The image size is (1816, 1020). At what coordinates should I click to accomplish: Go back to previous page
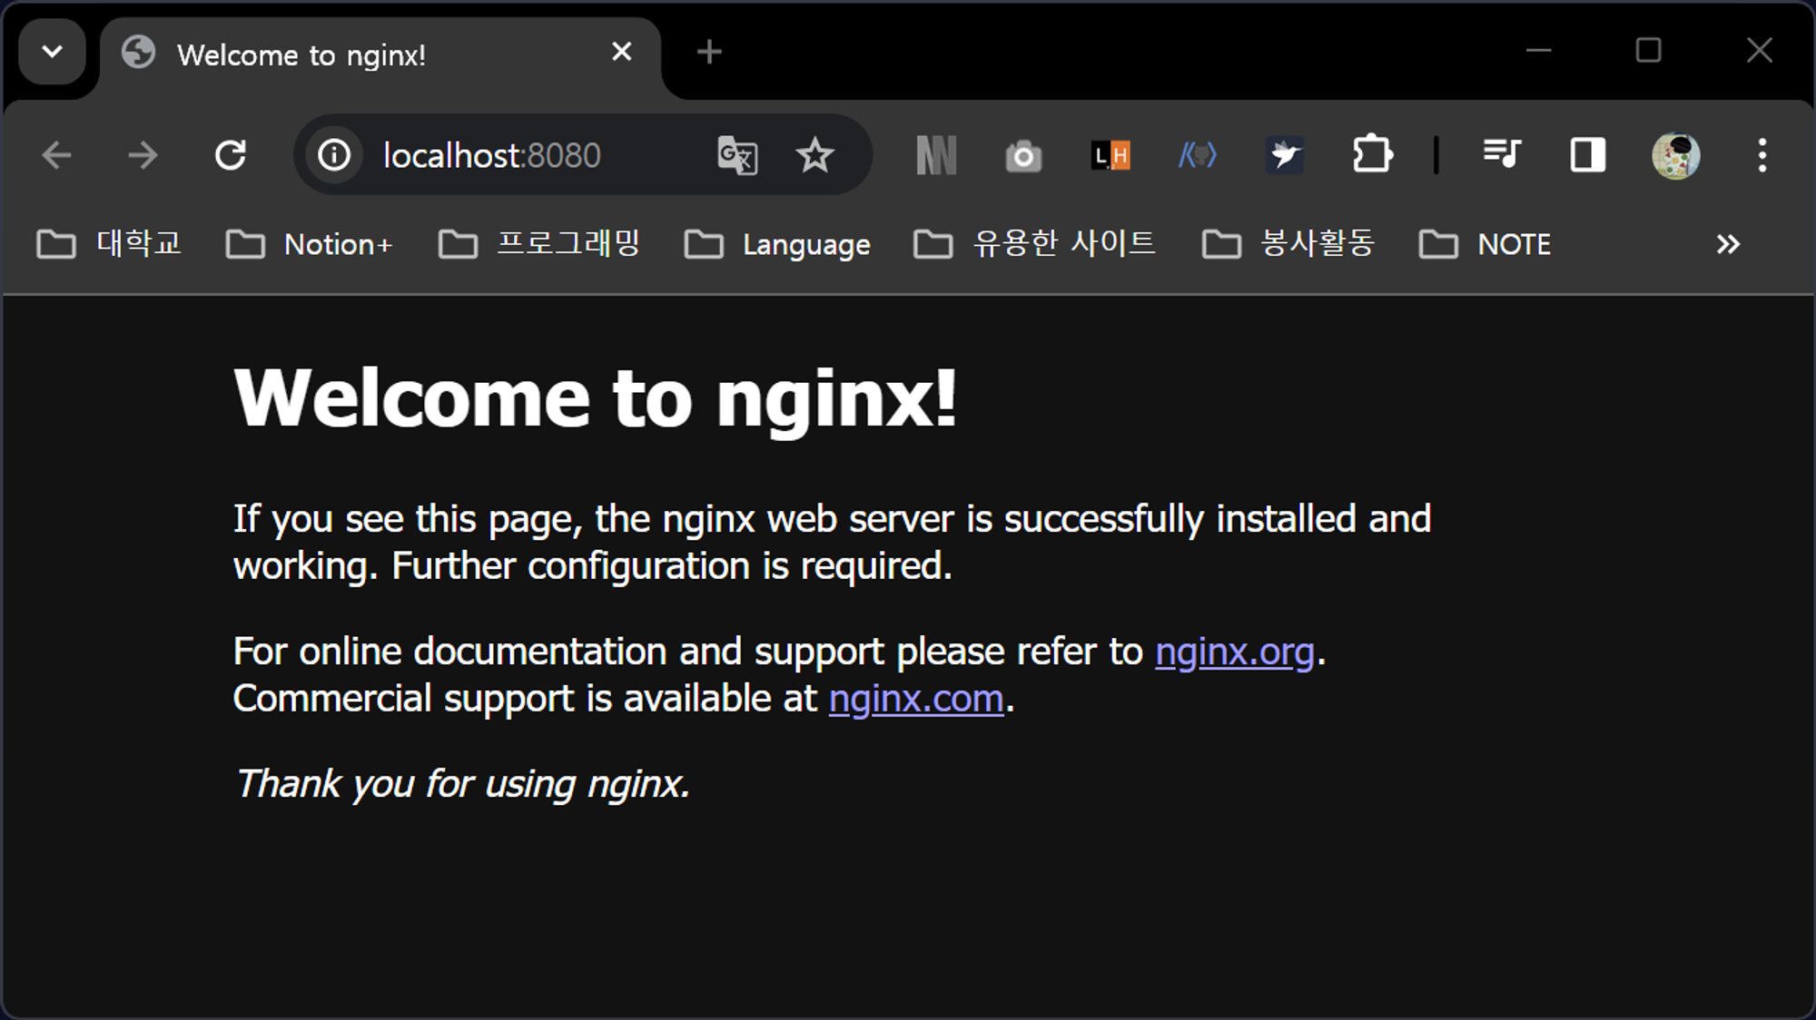56,155
